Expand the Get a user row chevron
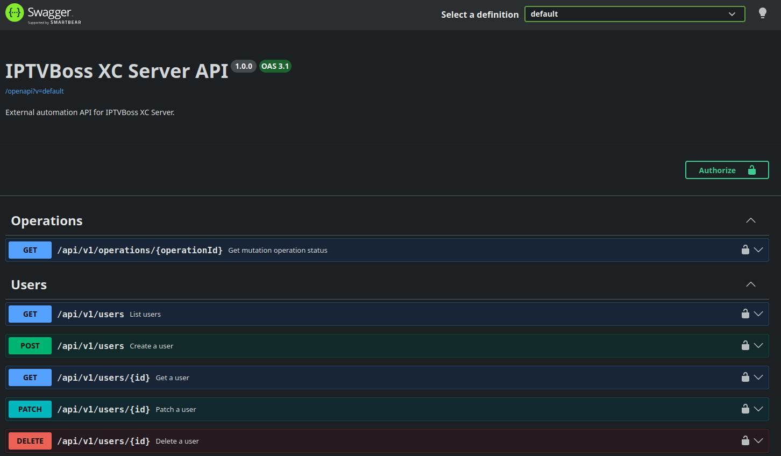 pyautogui.click(x=758, y=377)
